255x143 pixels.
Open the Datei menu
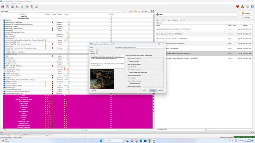[x=2, y=3]
